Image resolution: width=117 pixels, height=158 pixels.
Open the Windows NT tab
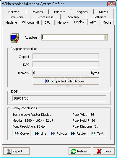(x=31, y=22)
